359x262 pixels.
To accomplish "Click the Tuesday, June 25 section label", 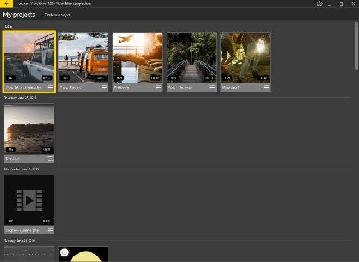I will pos(20,241).
